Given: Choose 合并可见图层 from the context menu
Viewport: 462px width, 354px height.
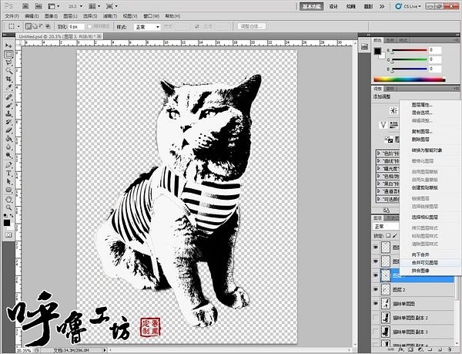Looking at the screenshot, I should coord(424,262).
